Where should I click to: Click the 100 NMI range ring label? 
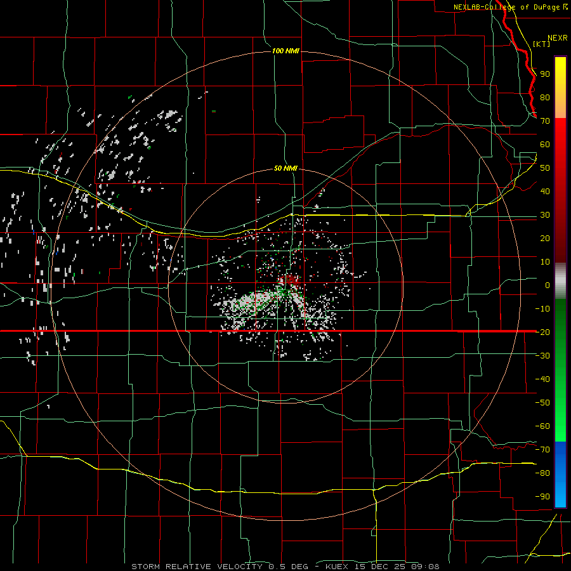[x=285, y=51]
